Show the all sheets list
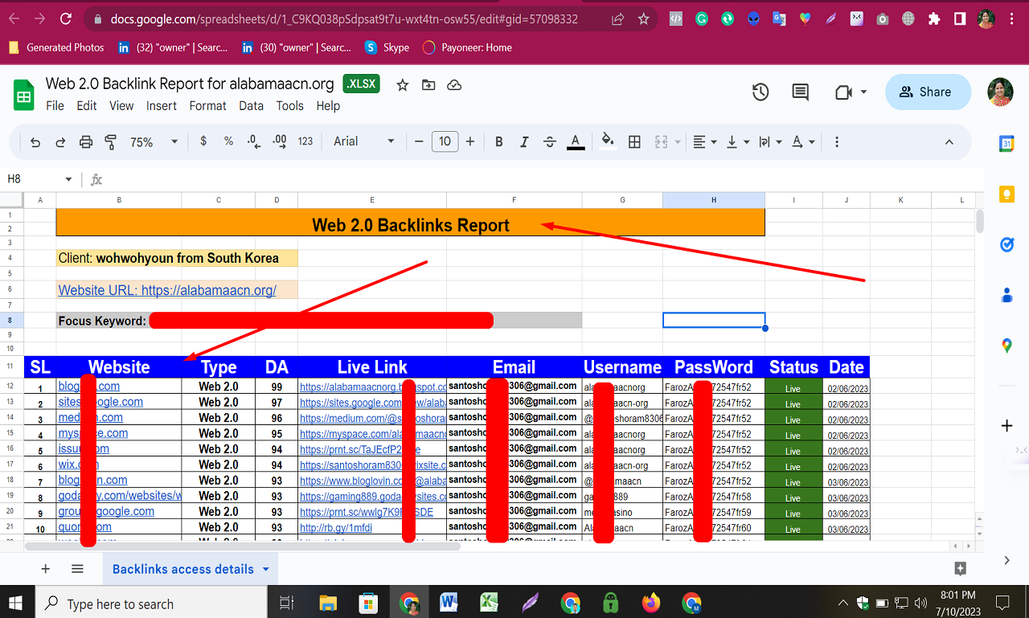 click(77, 569)
